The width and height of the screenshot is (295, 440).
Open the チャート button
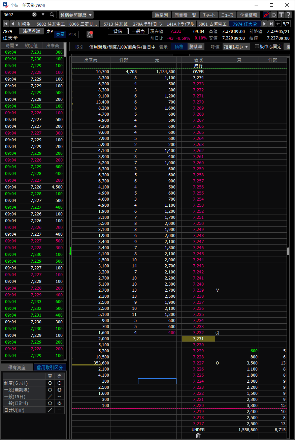click(209, 15)
